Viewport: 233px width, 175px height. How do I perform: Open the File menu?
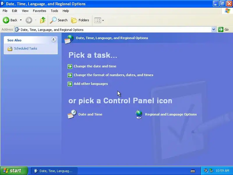[x=5, y=11]
